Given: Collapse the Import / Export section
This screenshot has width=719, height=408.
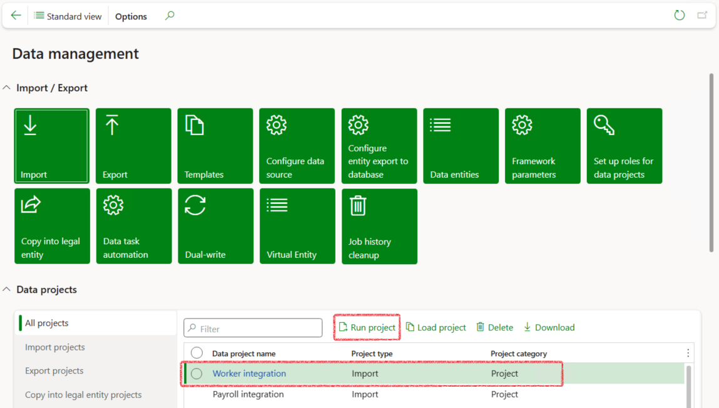Looking at the screenshot, I should (x=7, y=88).
